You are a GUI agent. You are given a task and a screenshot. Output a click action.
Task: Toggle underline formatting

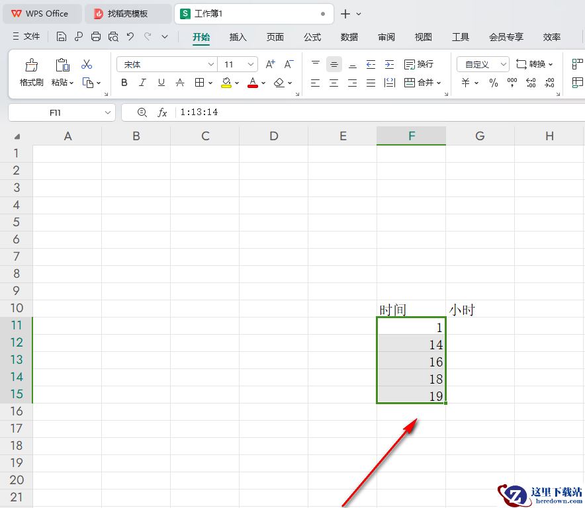[161, 83]
